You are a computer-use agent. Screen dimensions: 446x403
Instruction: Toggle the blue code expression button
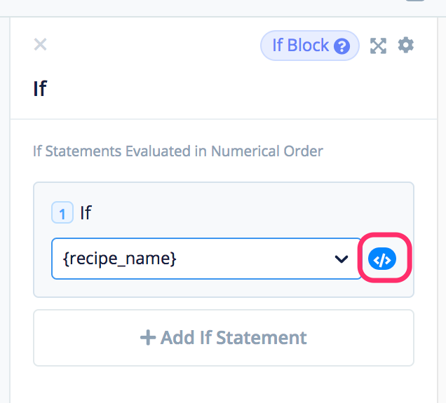pos(382,259)
